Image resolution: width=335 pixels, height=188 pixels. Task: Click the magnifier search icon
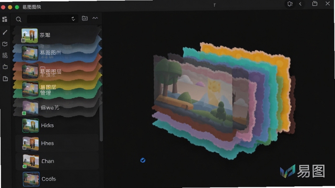pyautogui.click(x=18, y=19)
